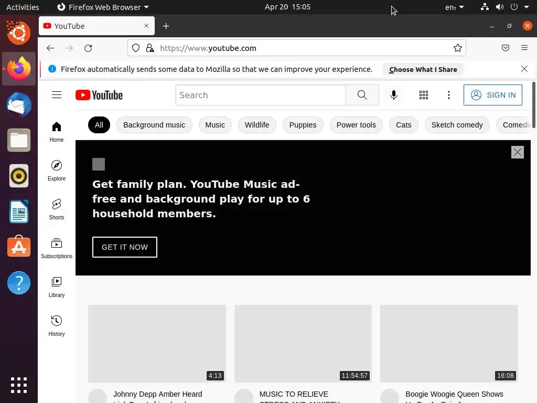Viewport: 537px width, 403px height.
Task: Reload the current page
Action: click(88, 48)
